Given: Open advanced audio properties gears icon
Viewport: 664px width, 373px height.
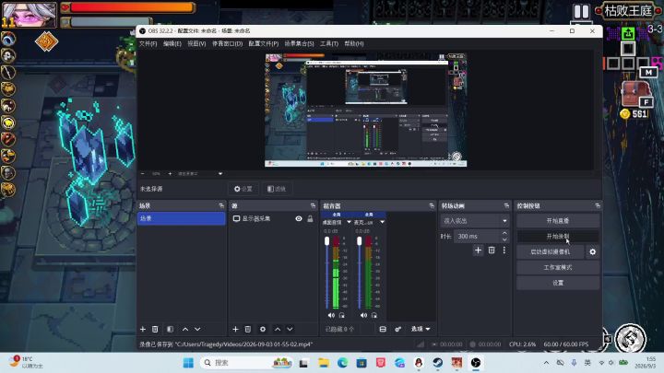Looking at the screenshot, I should coord(398,329).
